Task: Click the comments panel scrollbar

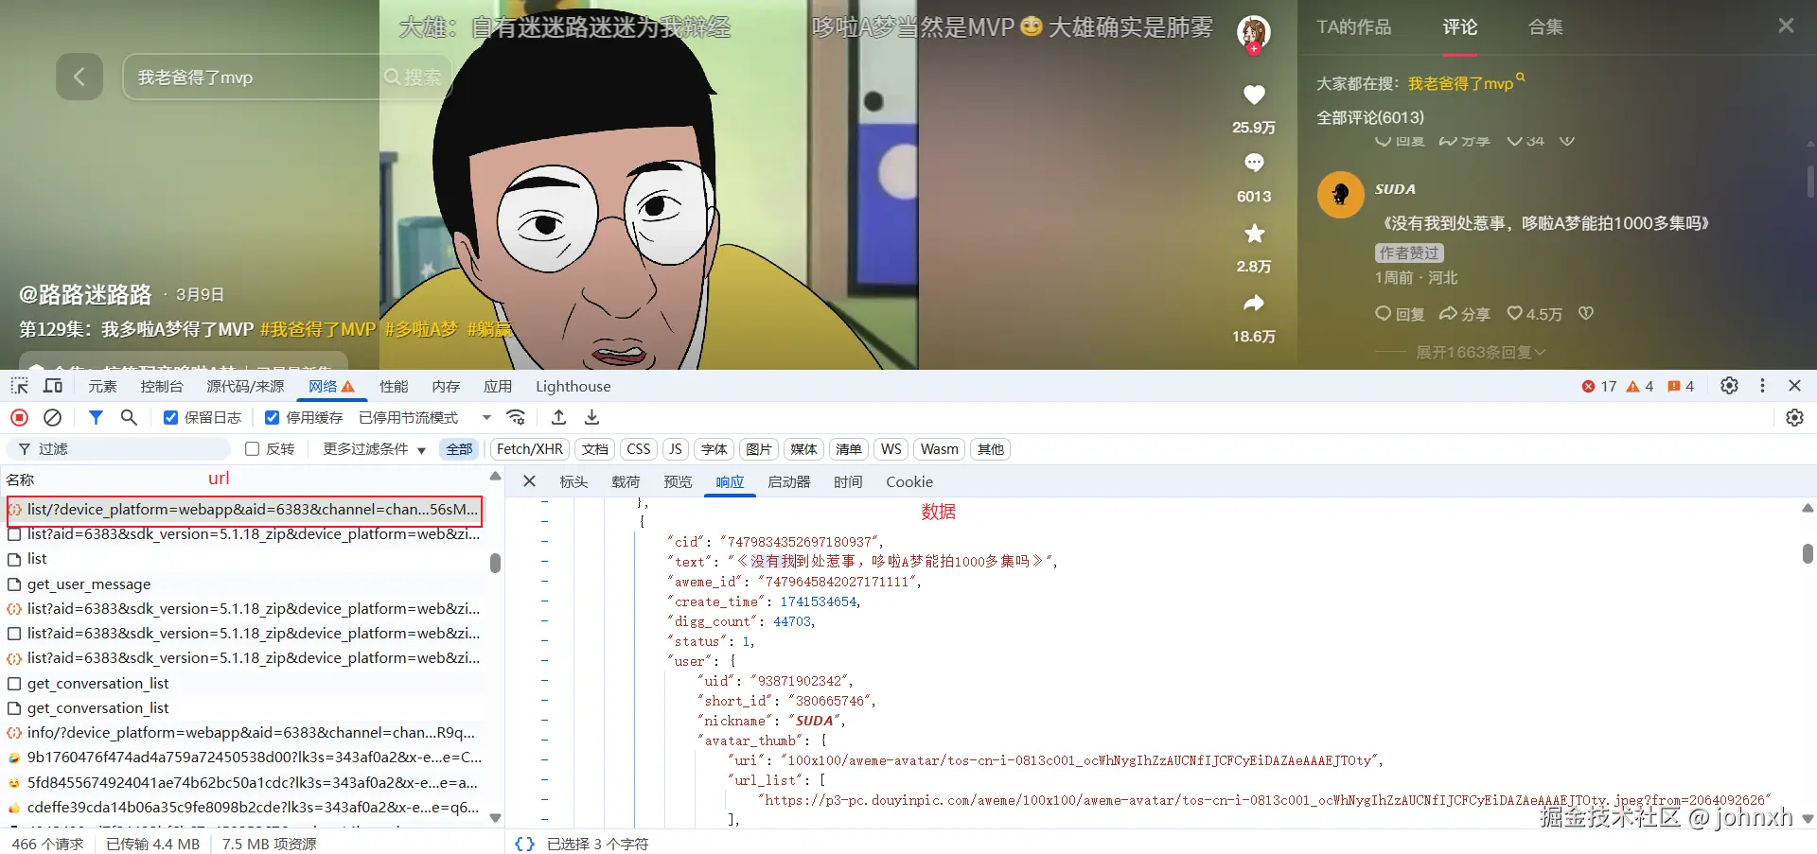Action: (1810, 181)
